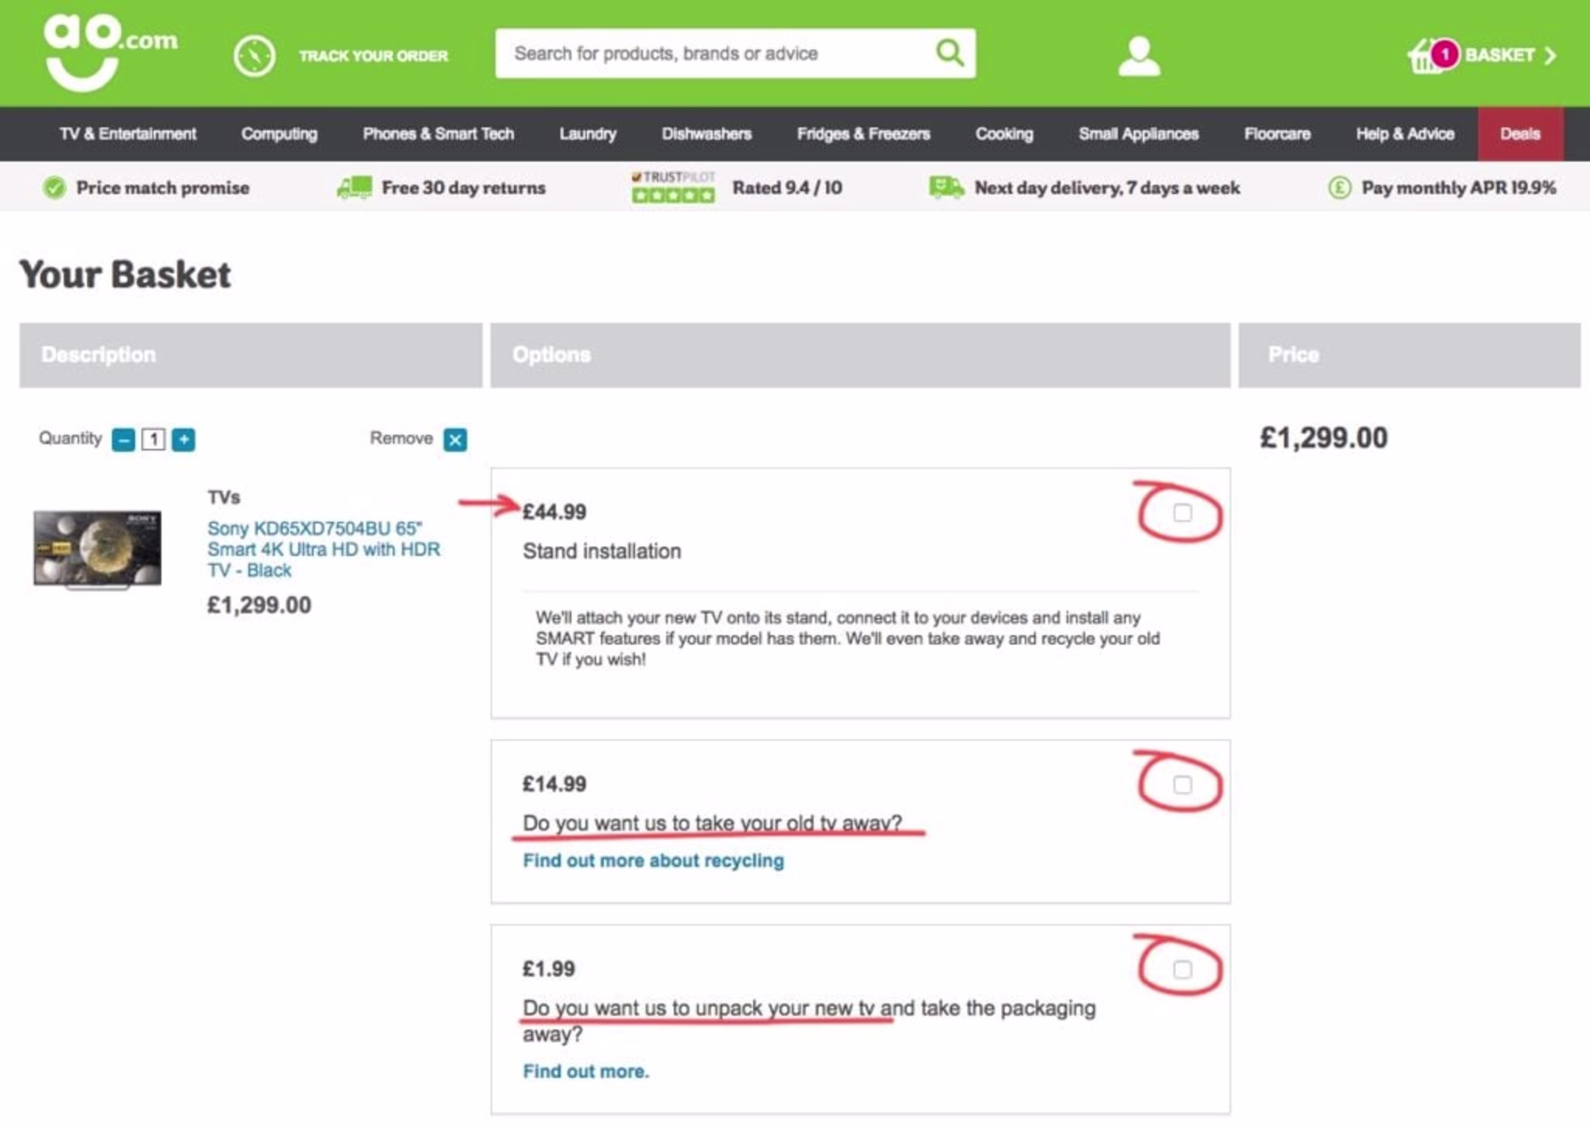Screen dimensions: 1590x1126
Task: Increase quantity with plus icon
Action: [183, 440]
